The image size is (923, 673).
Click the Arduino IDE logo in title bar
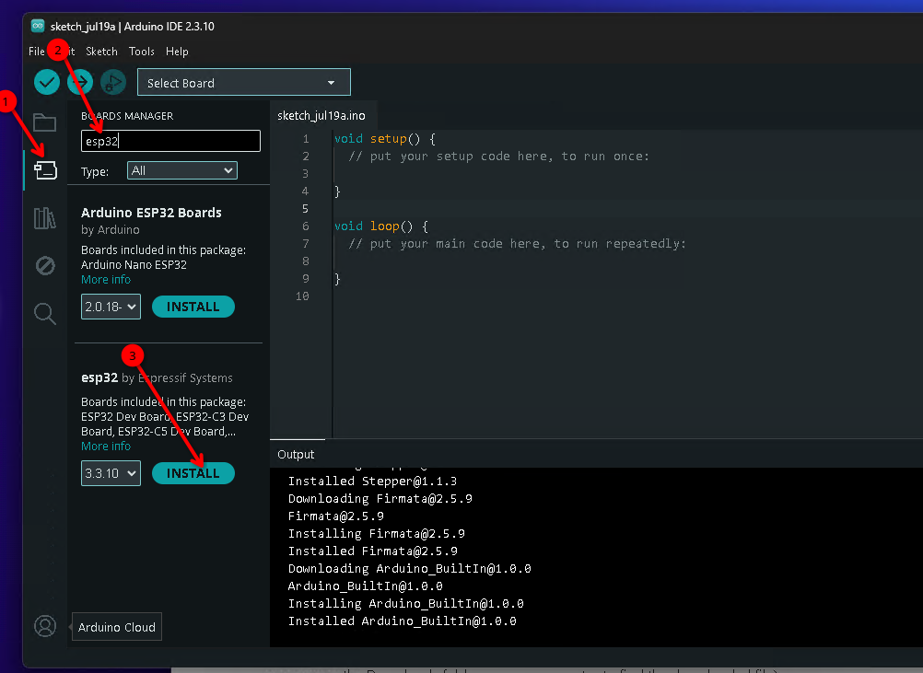click(38, 26)
